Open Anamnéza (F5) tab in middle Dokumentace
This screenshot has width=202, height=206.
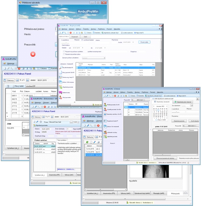(x=54, y=175)
